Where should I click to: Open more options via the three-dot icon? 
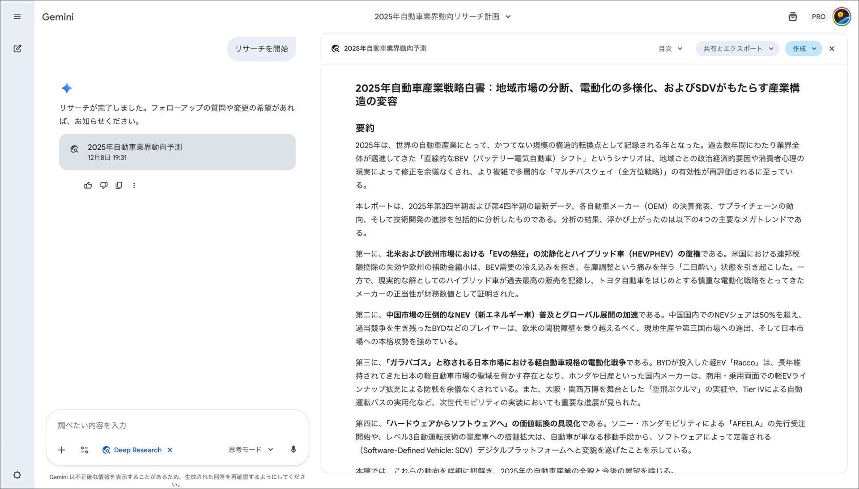click(x=134, y=185)
